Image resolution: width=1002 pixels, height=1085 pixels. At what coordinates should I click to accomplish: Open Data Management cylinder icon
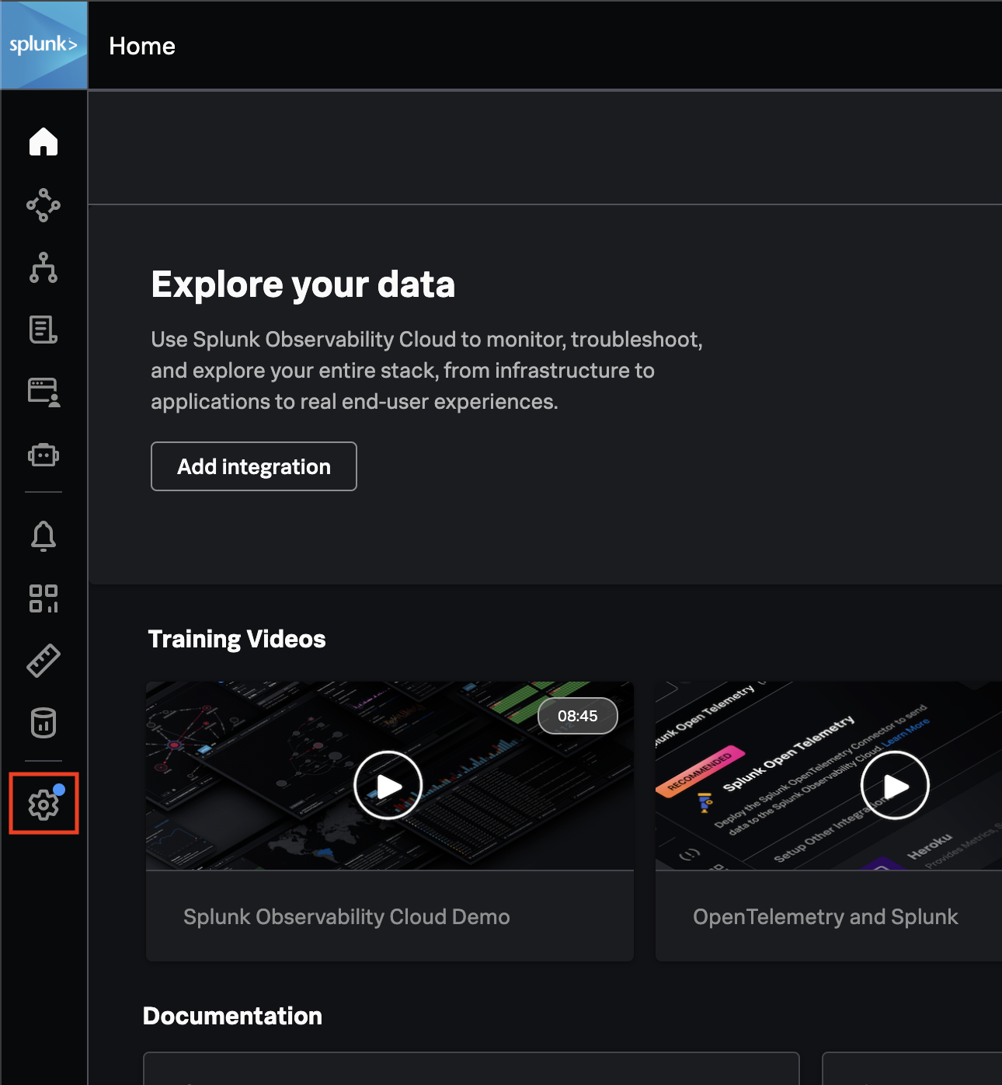pos(43,723)
